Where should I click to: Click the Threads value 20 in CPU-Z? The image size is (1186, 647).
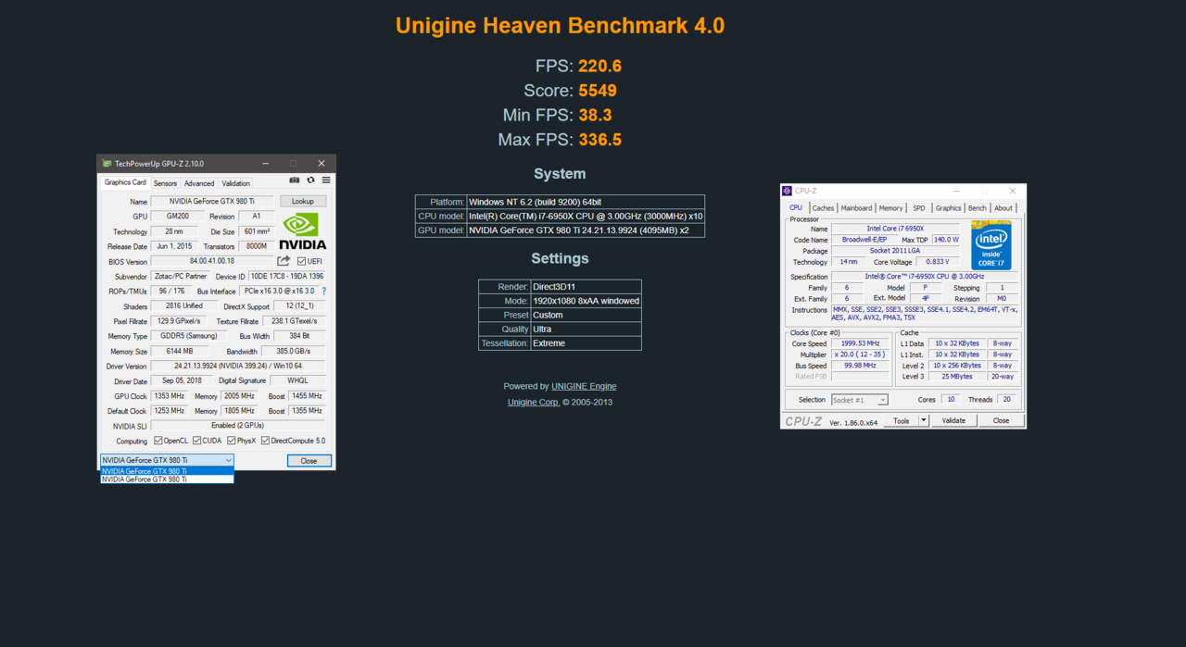1008,400
